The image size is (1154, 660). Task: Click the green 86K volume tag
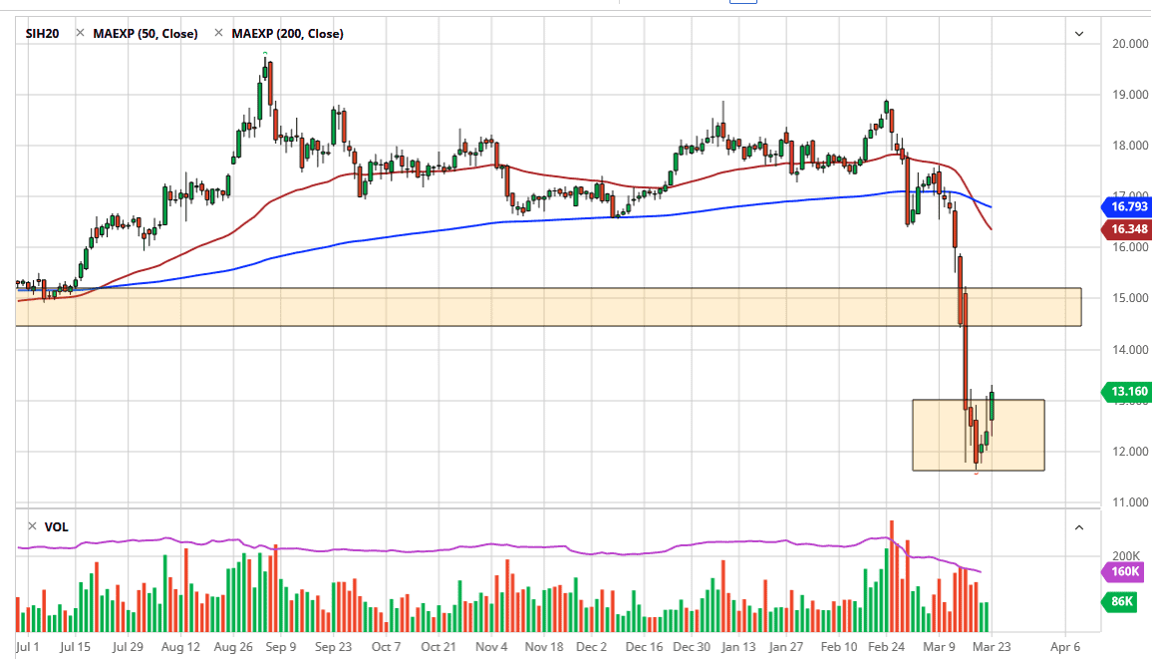[1124, 601]
